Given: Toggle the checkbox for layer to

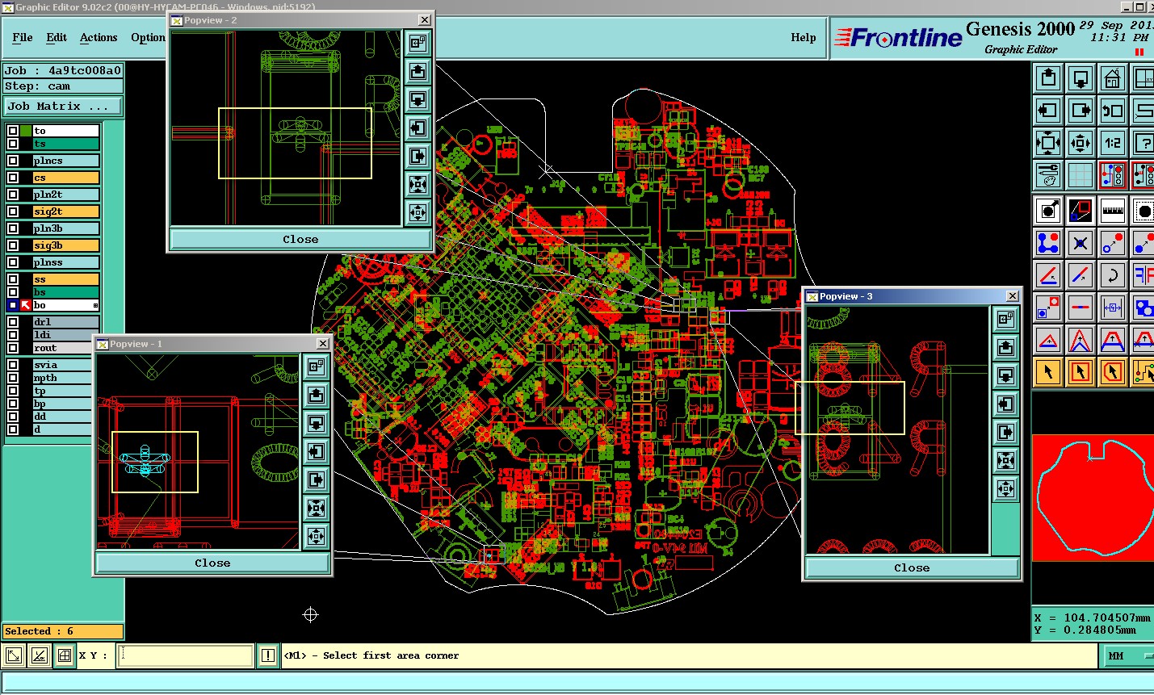Looking at the screenshot, I should pos(13,131).
